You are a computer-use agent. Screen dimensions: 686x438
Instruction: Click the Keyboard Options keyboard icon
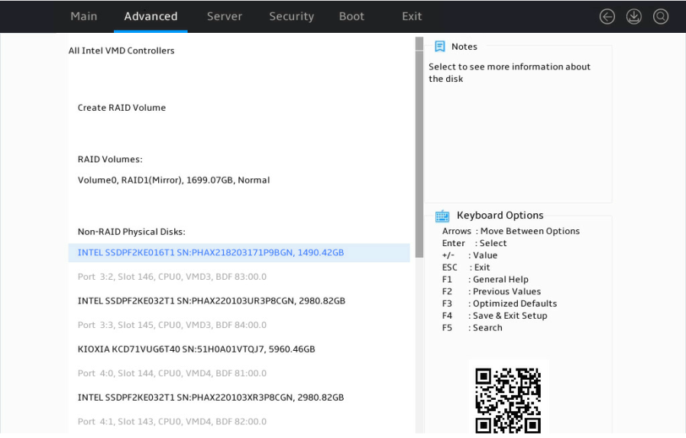[442, 216]
